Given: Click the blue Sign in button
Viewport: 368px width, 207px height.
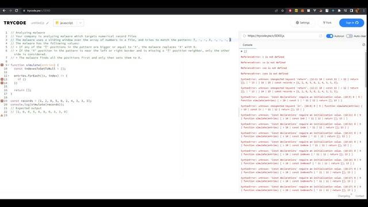Looking at the screenshot, I should tap(351, 23).
